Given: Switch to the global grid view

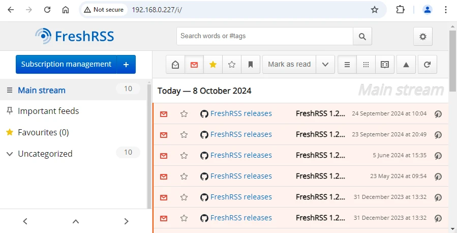Looking at the screenshot, I should (x=366, y=65).
